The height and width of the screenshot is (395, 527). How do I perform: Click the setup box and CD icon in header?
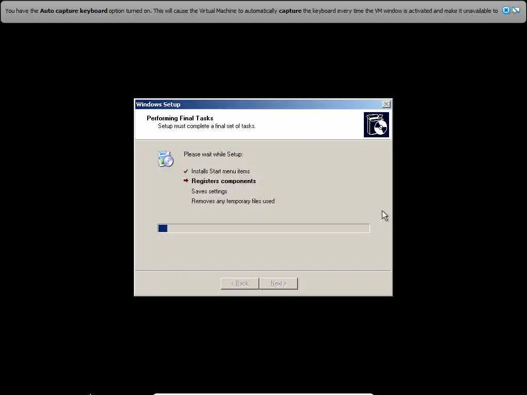(x=376, y=124)
